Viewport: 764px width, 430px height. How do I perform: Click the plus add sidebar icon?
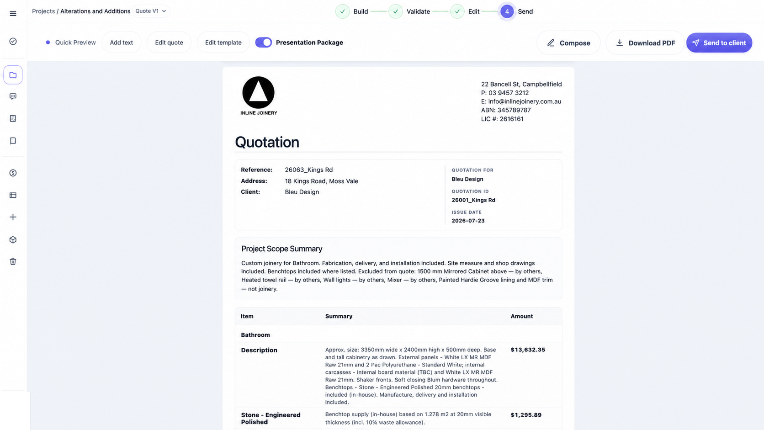13,217
